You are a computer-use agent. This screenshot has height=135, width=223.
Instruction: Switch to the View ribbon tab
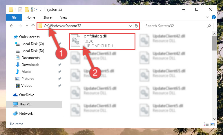64,17
